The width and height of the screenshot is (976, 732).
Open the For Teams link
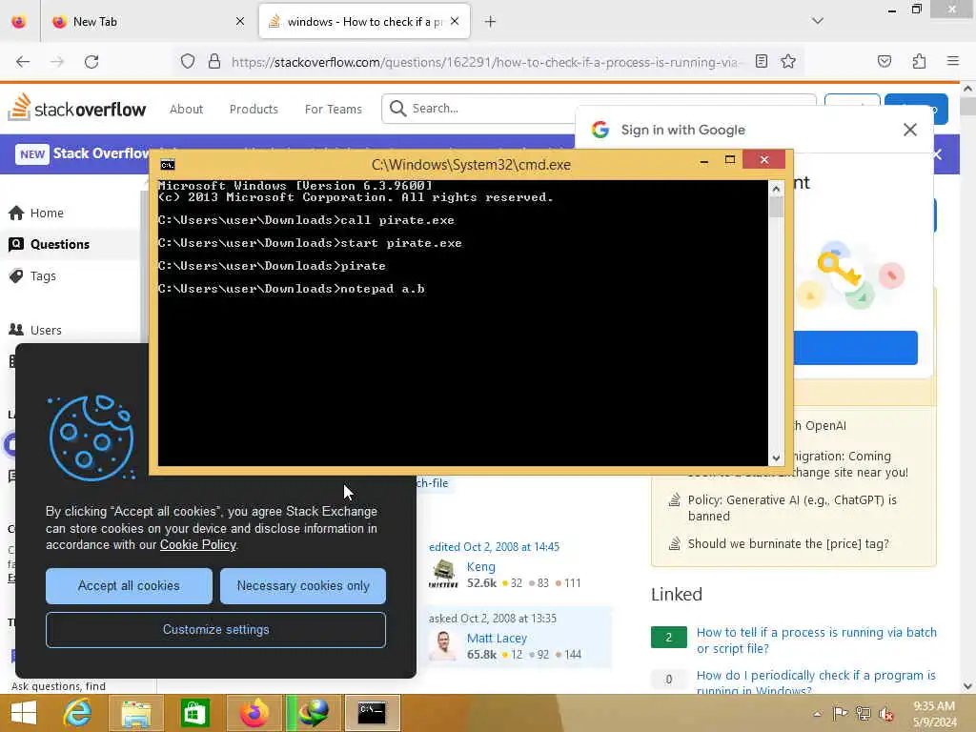pos(333,109)
